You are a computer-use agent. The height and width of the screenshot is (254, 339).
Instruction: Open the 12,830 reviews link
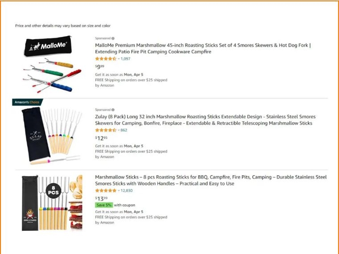127,191
